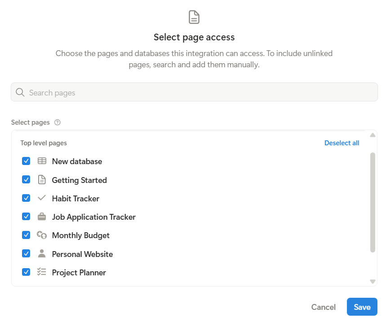Deselect the Monthly Budget checkbox
Screen dimensions: 386x326
(26, 235)
